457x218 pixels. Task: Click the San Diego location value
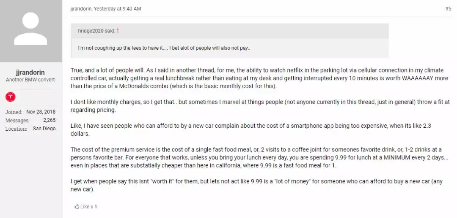click(x=44, y=129)
